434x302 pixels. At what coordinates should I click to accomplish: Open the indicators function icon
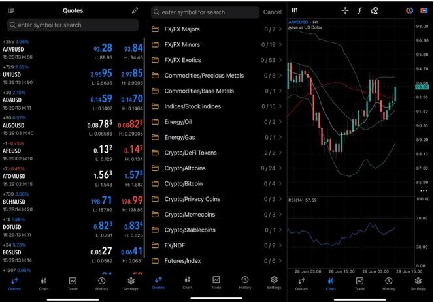pyautogui.click(x=359, y=11)
